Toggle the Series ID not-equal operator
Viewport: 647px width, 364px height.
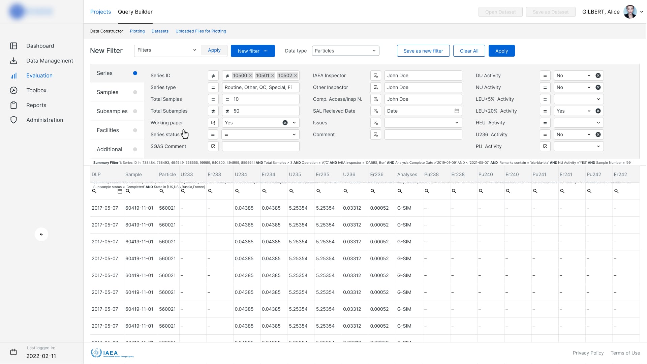coord(213,75)
